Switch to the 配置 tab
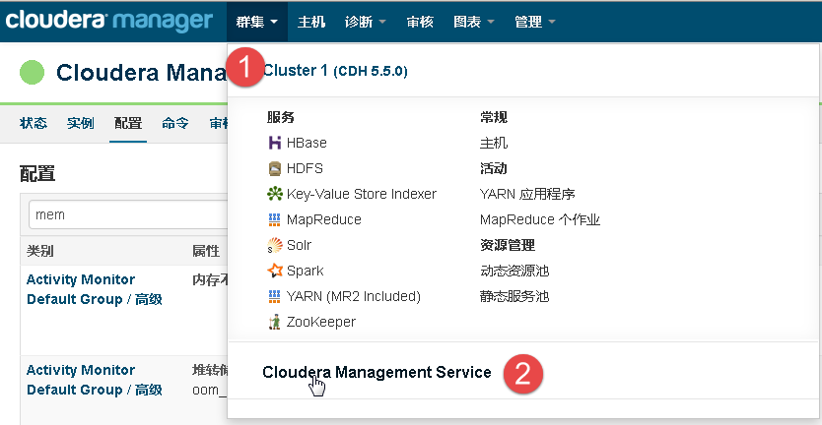This screenshot has width=822, height=425. pos(128,124)
